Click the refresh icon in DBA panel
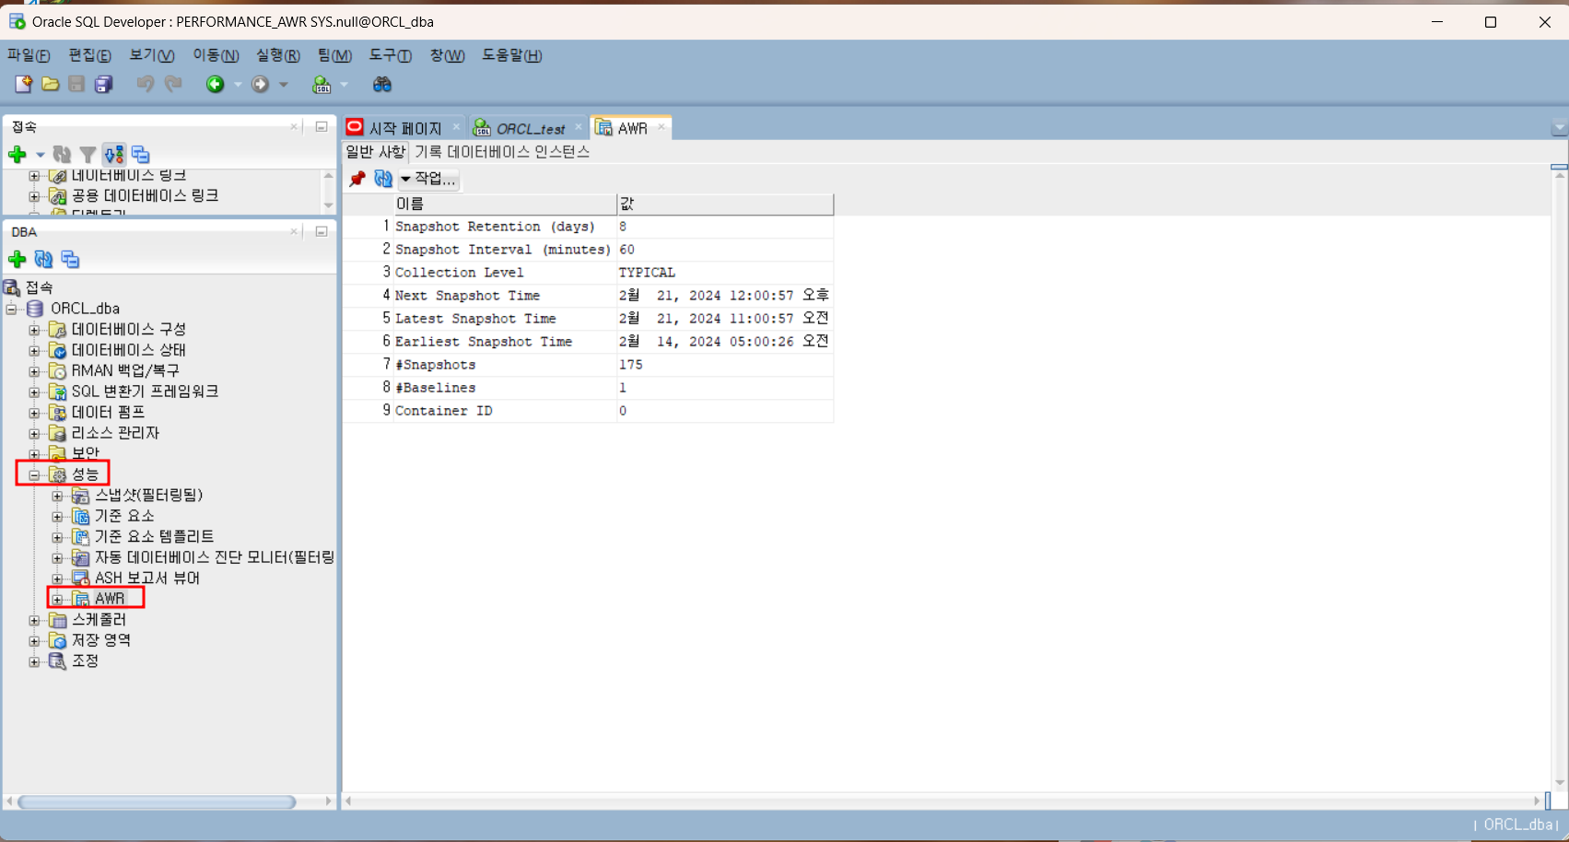This screenshot has width=1569, height=842. pos(43,259)
